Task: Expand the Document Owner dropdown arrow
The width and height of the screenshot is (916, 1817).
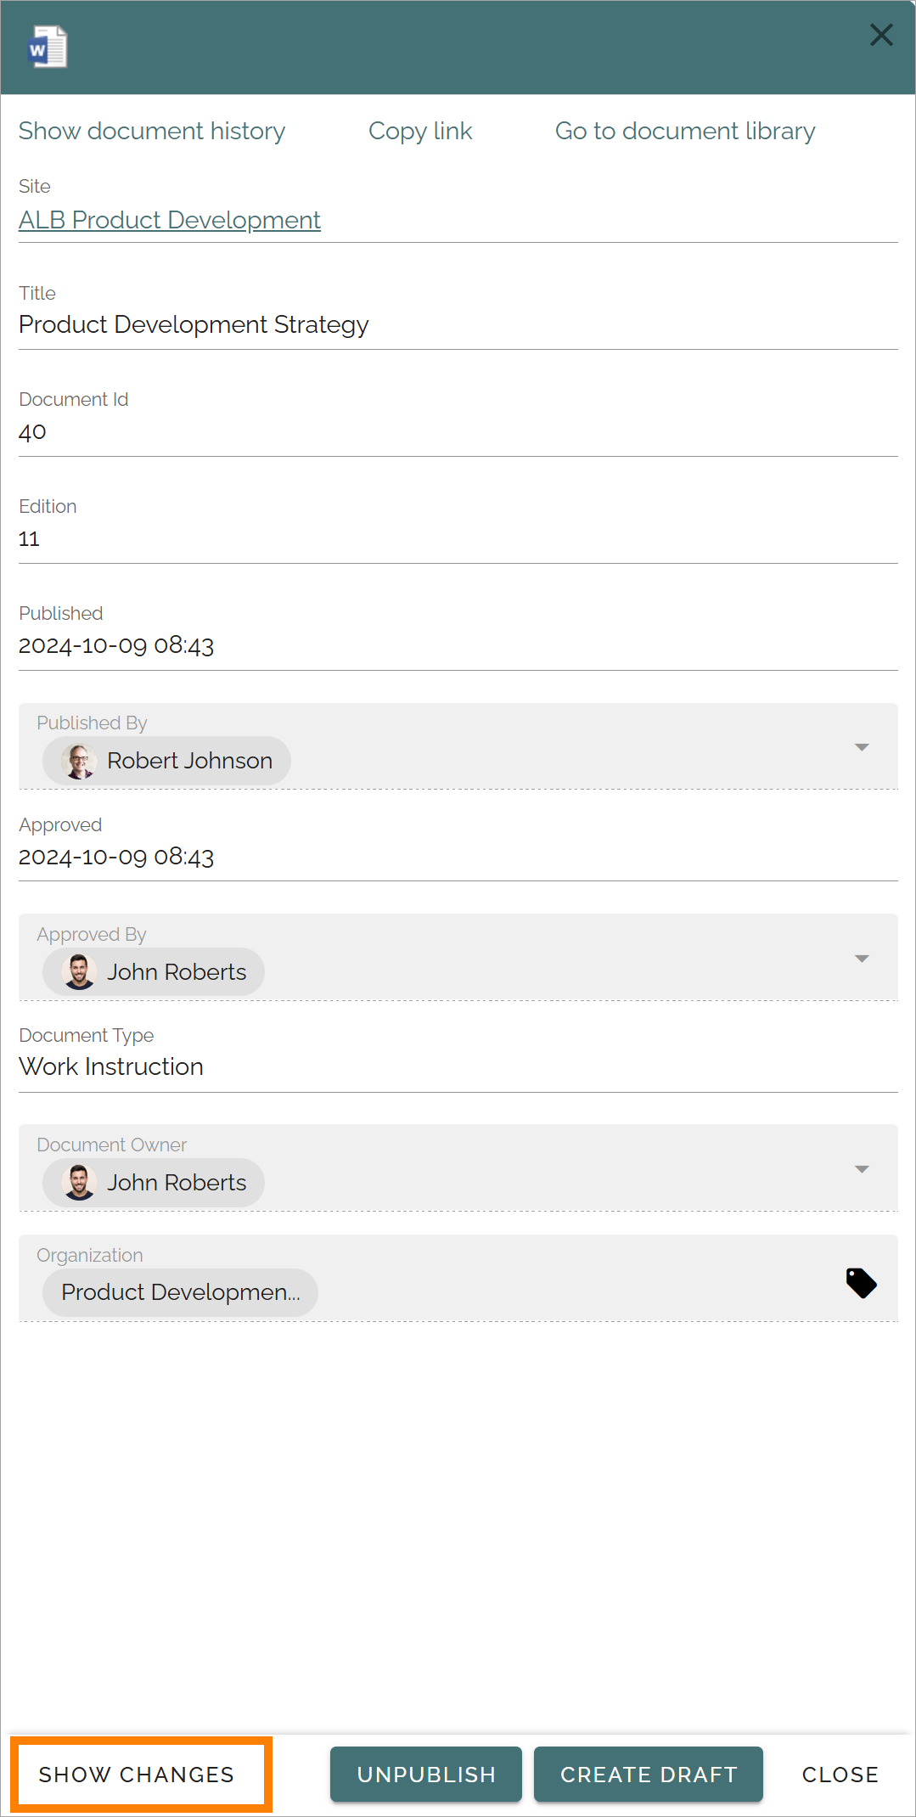Action: [862, 1169]
